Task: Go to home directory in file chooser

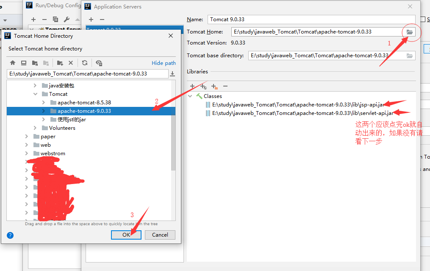Action: [13, 63]
